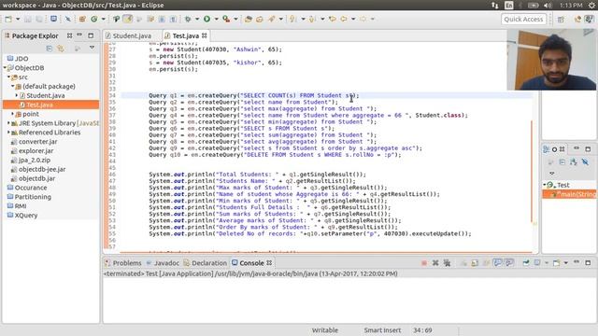Expand JRE System Library node
This screenshot has width=598, height=336.
tap(8, 123)
